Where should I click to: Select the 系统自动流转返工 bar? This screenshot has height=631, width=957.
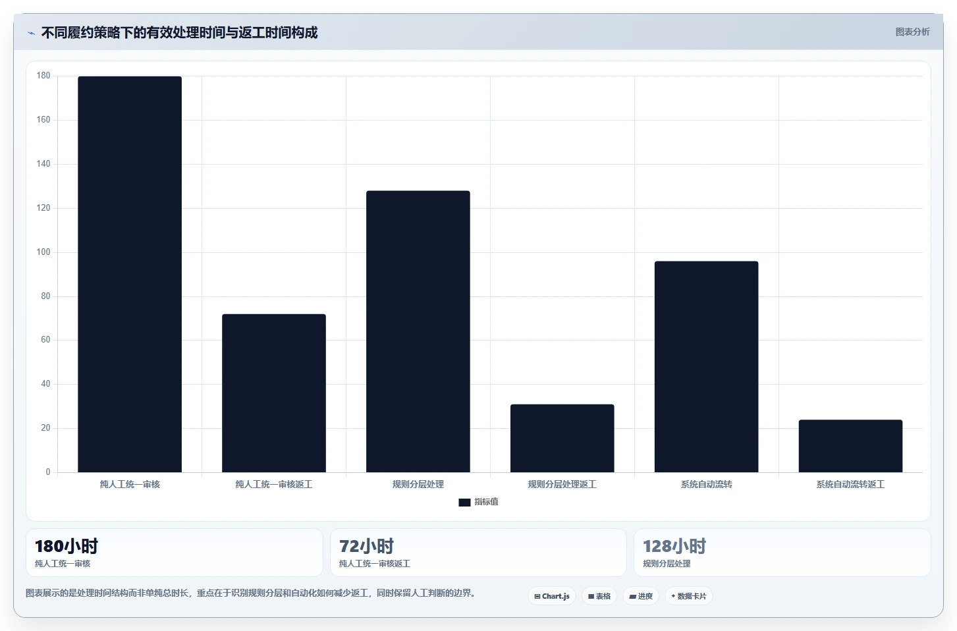(851, 446)
